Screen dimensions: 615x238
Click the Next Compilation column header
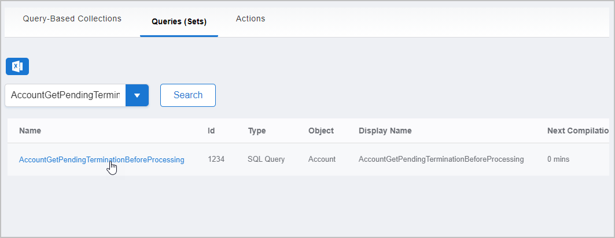tap(578, 131)
